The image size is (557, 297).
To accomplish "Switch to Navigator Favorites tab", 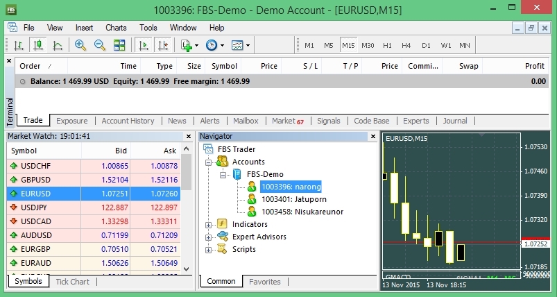I will click(x=265, y=282).
